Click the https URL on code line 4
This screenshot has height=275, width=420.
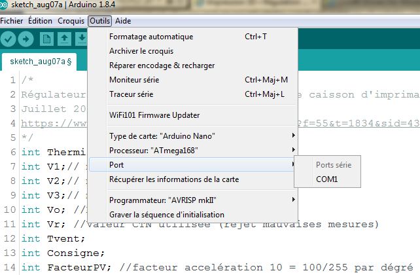(x=54, y=123)
